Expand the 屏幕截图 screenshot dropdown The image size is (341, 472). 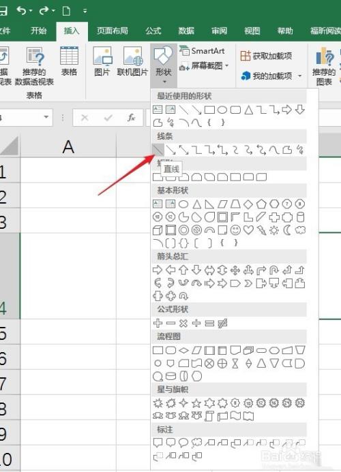coord(226,65)
